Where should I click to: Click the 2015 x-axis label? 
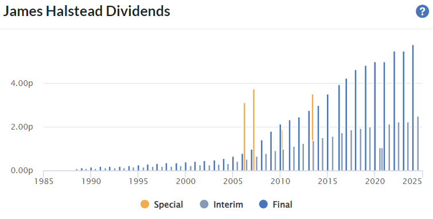(x=327, y=181)
